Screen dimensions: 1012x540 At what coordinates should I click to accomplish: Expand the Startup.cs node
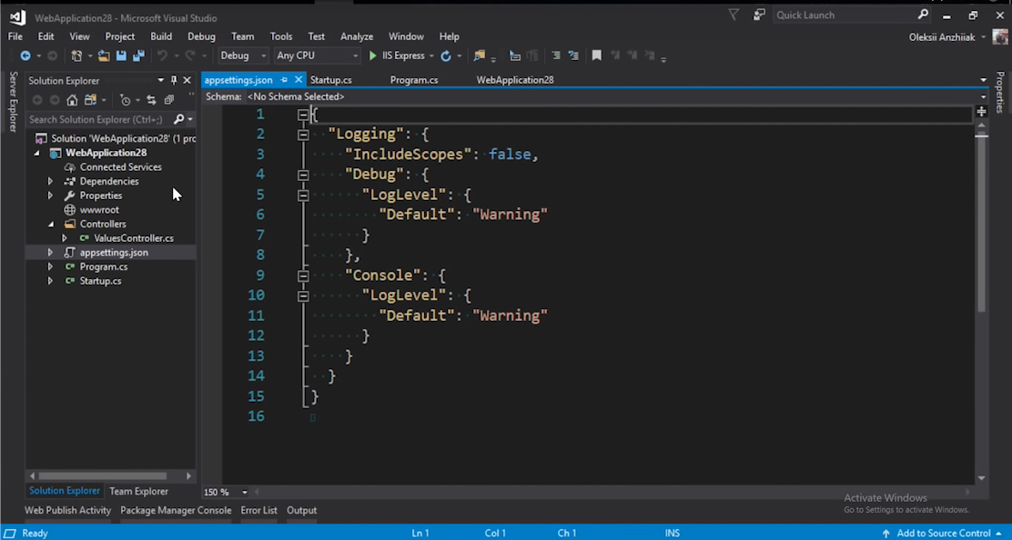[50, 281]
